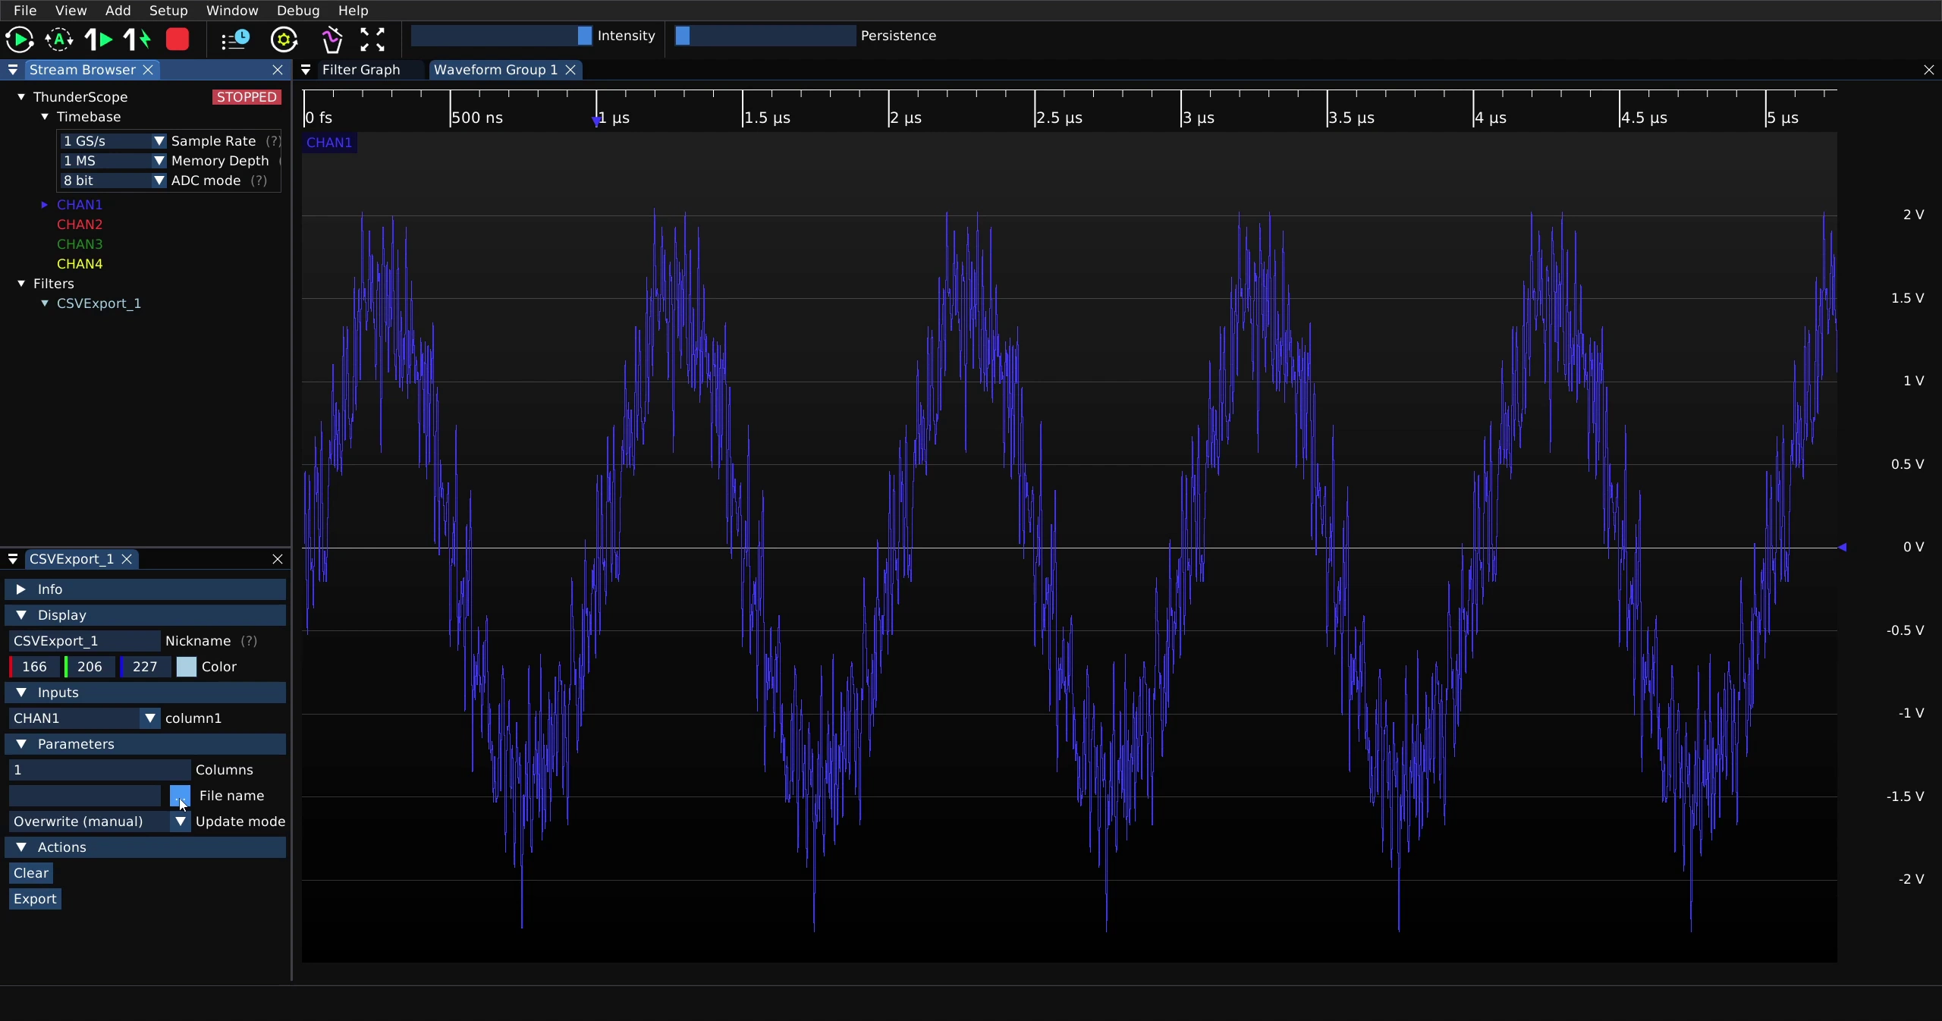Select CHAN2 in the stream browser

click(80, 225)
